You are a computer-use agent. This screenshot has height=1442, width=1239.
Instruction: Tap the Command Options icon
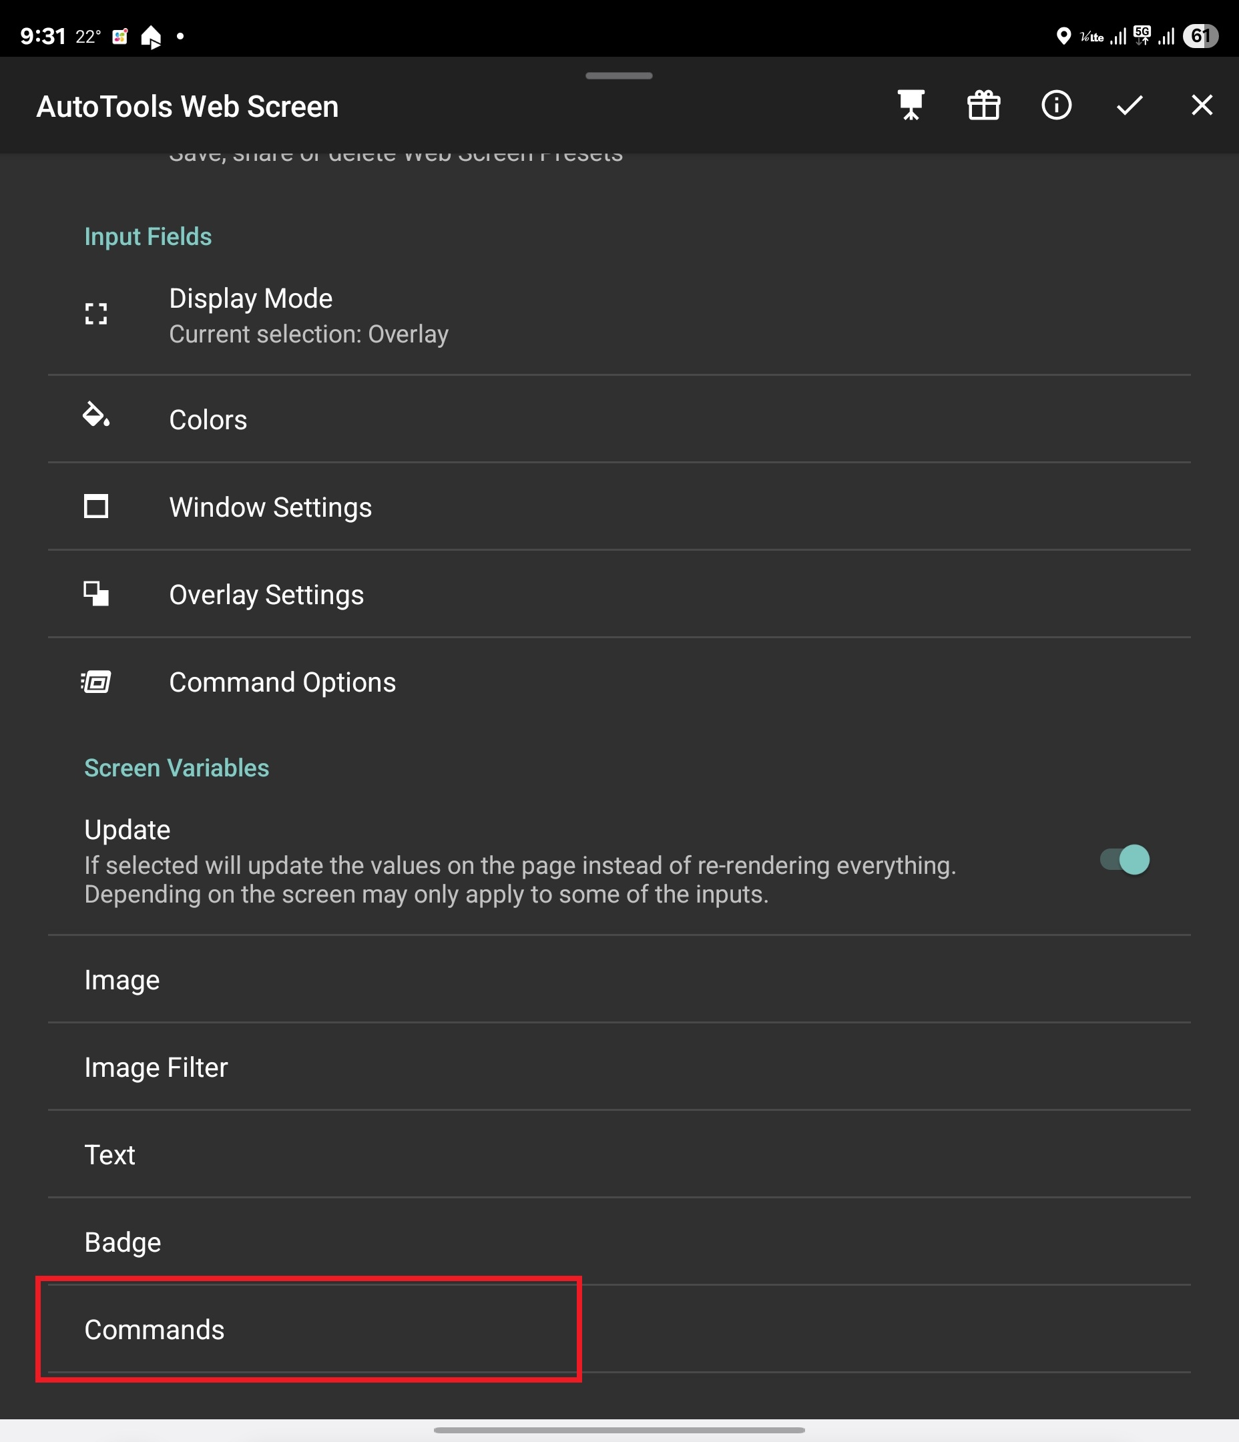pos(96,682)
